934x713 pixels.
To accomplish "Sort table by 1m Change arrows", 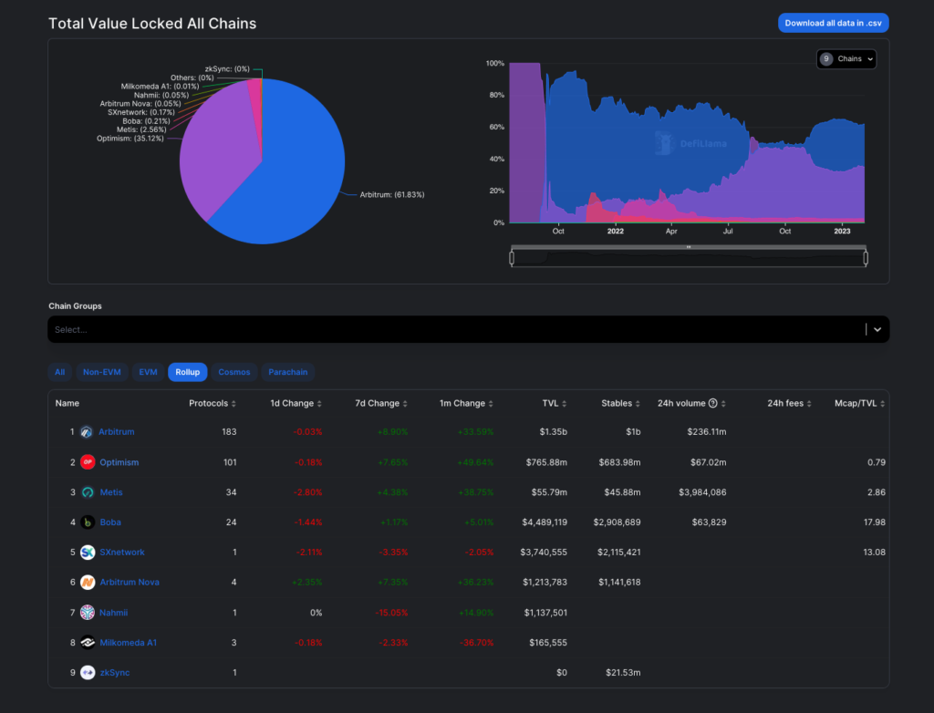I will click(x=491, y=404).
